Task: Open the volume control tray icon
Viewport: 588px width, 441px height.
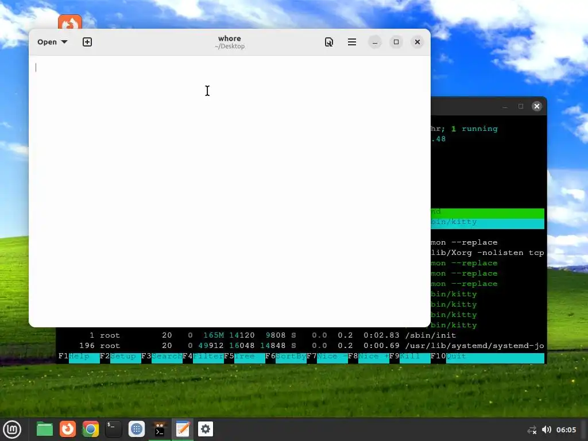Action: 547,430
